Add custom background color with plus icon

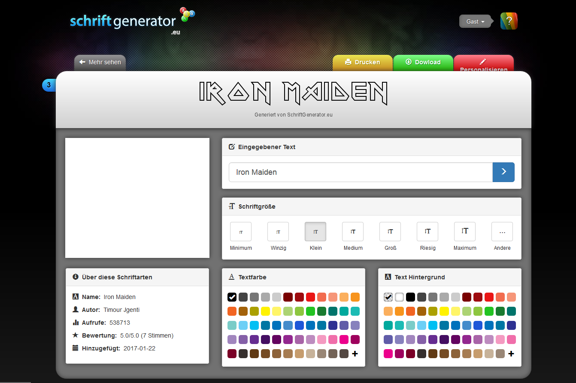pyautogui.click(x=511, y=354)
